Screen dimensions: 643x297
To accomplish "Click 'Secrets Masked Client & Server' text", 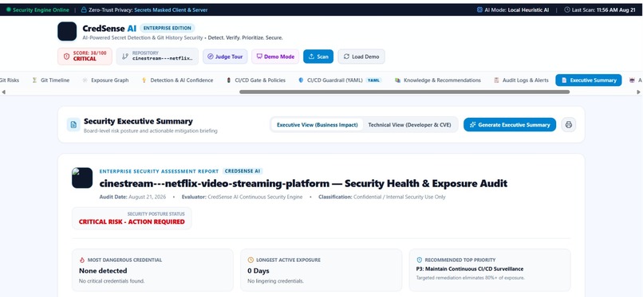I will click(171, 10).
